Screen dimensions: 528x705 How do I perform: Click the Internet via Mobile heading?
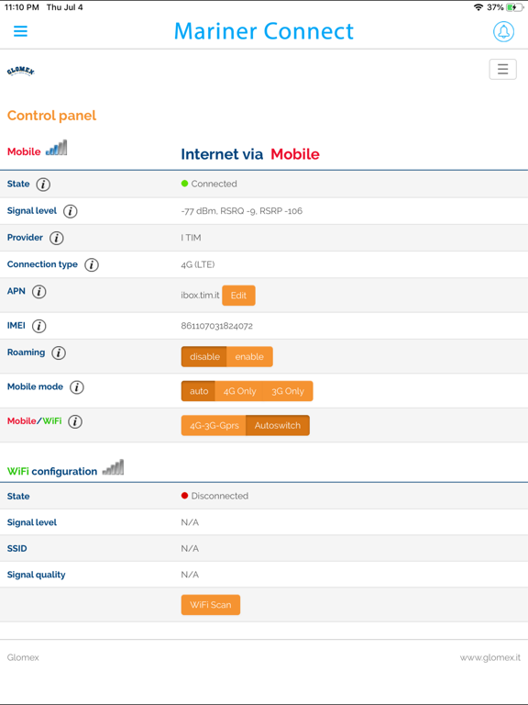(250, 154)
